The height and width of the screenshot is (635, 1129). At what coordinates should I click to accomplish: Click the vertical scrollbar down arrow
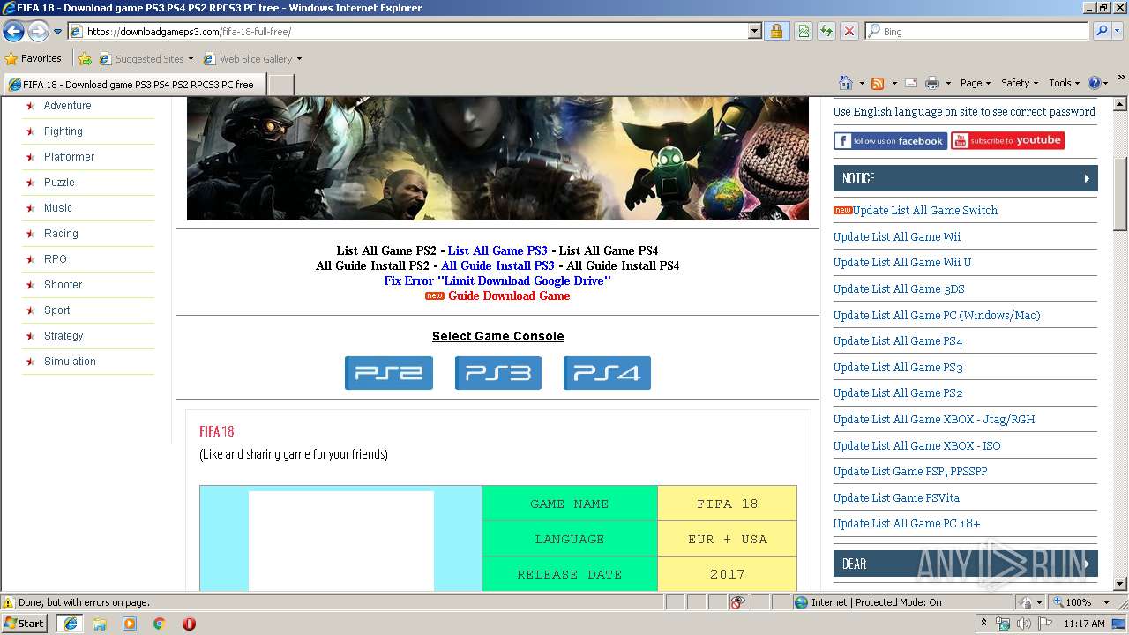[1120, 584]
